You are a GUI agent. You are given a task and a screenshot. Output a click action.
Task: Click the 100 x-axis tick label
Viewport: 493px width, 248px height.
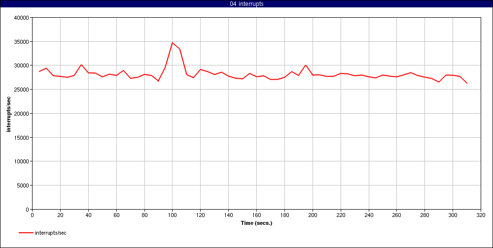point(172,215)
